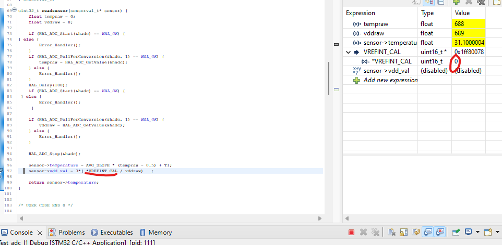Click tempraw value 688 cell
The height and width of the screenshot is (245, 502).
tap(469, 23)
